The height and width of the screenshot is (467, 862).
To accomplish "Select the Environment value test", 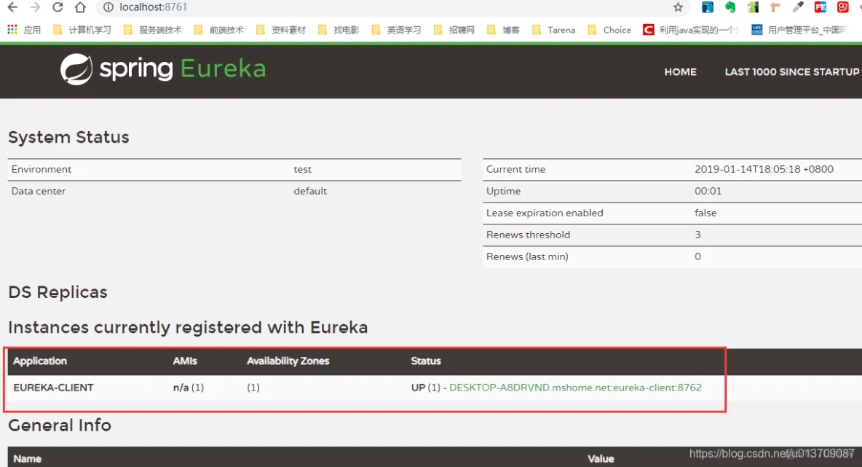I will click(302, 170).
